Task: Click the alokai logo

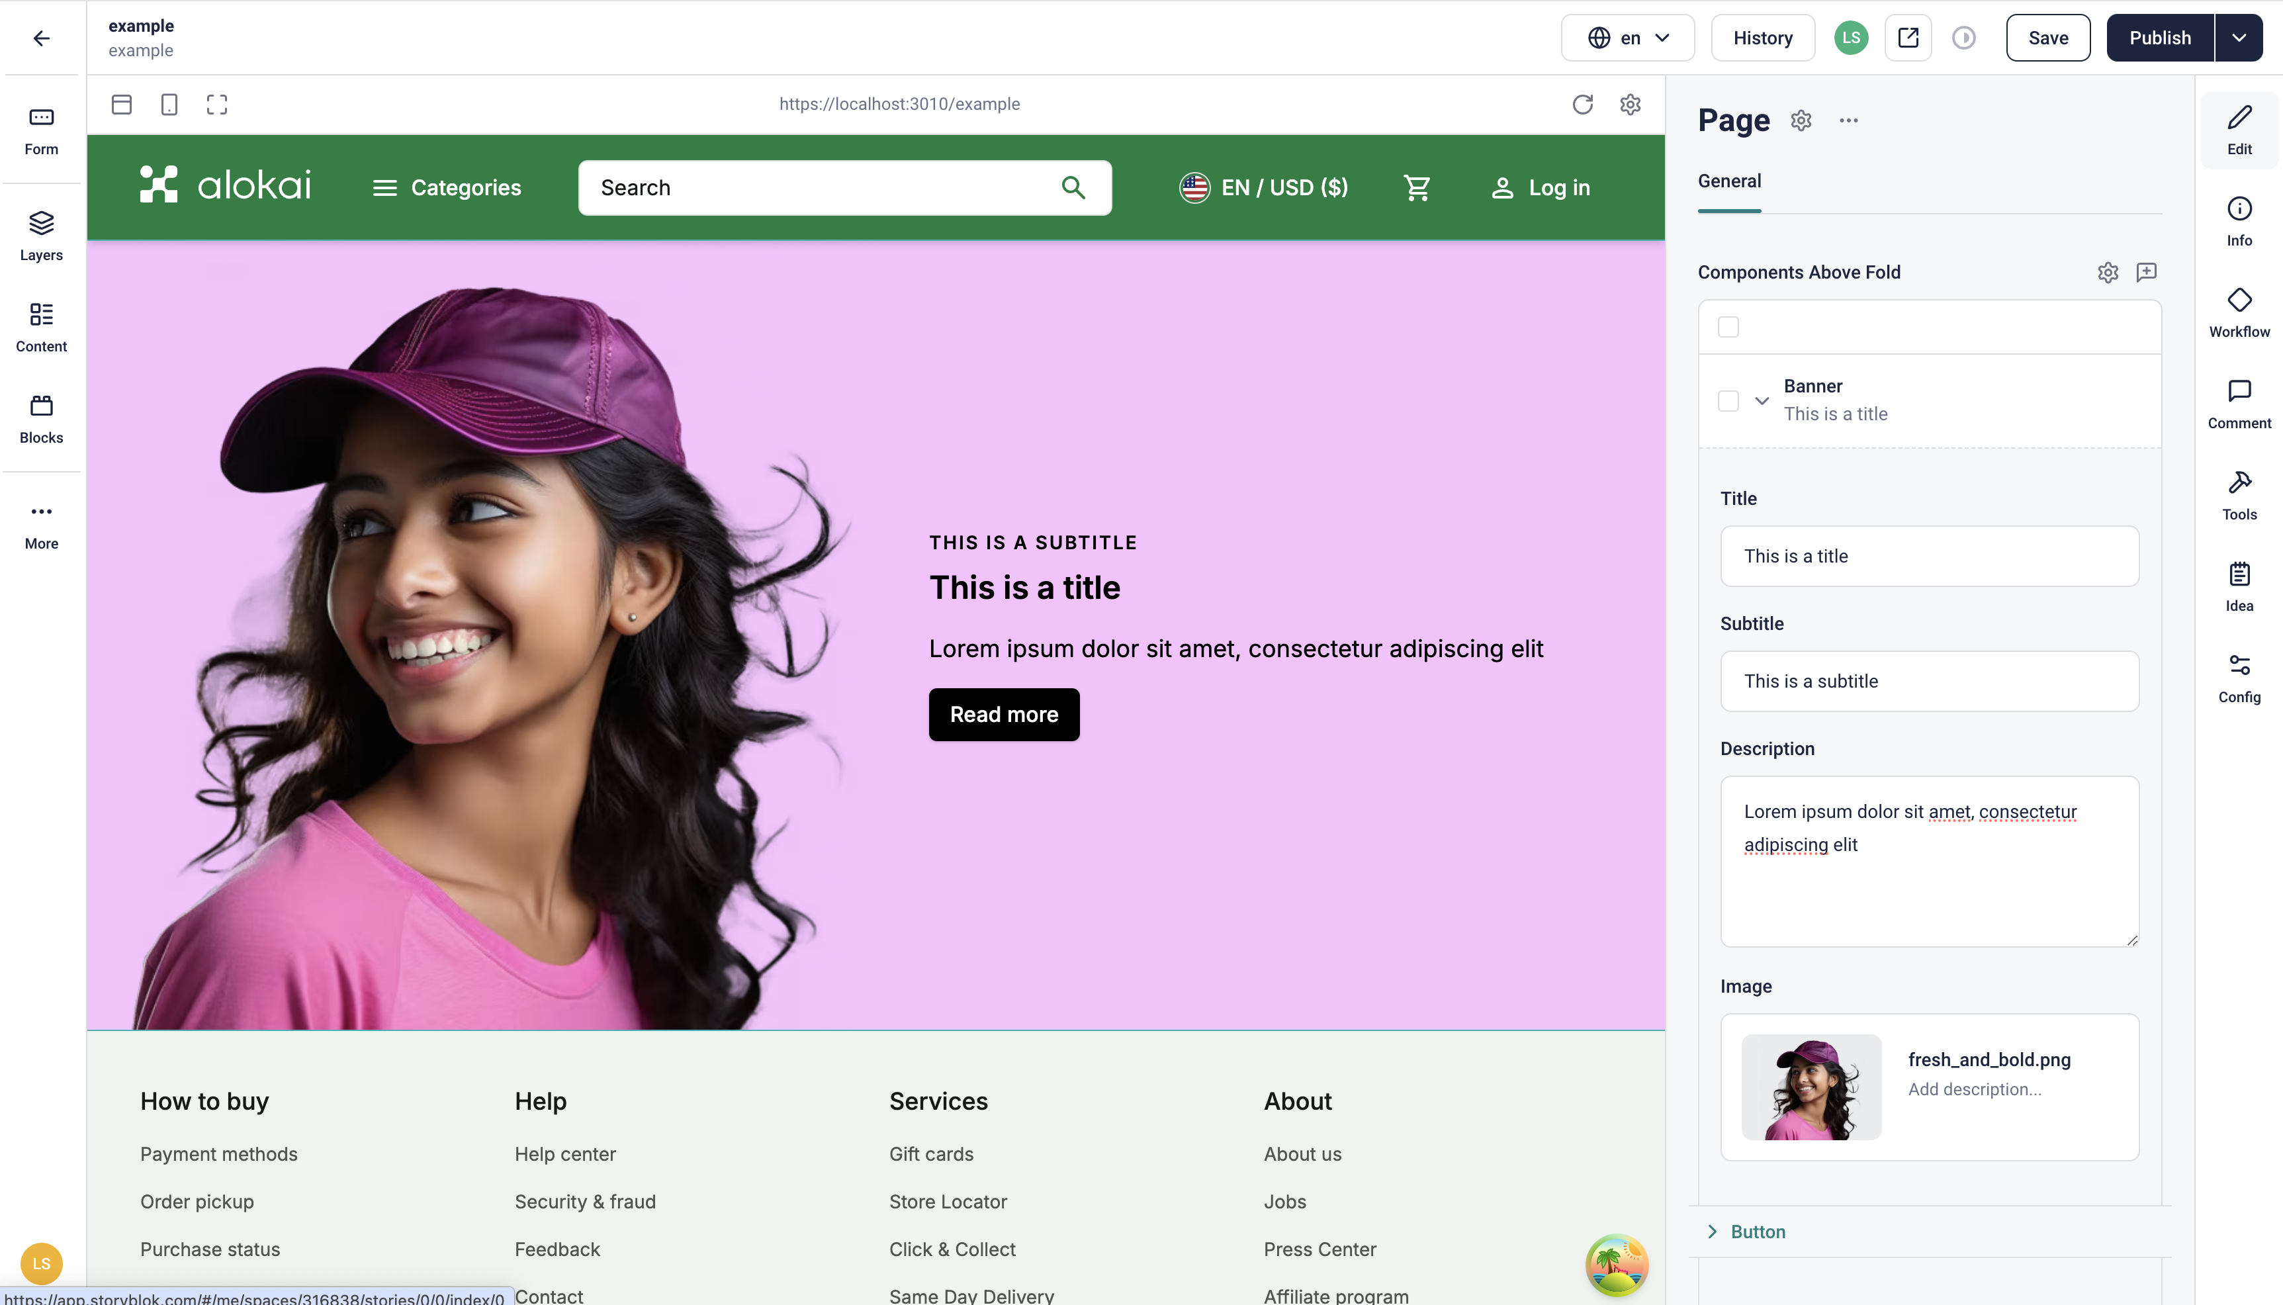Action: (x=225, y=185)
